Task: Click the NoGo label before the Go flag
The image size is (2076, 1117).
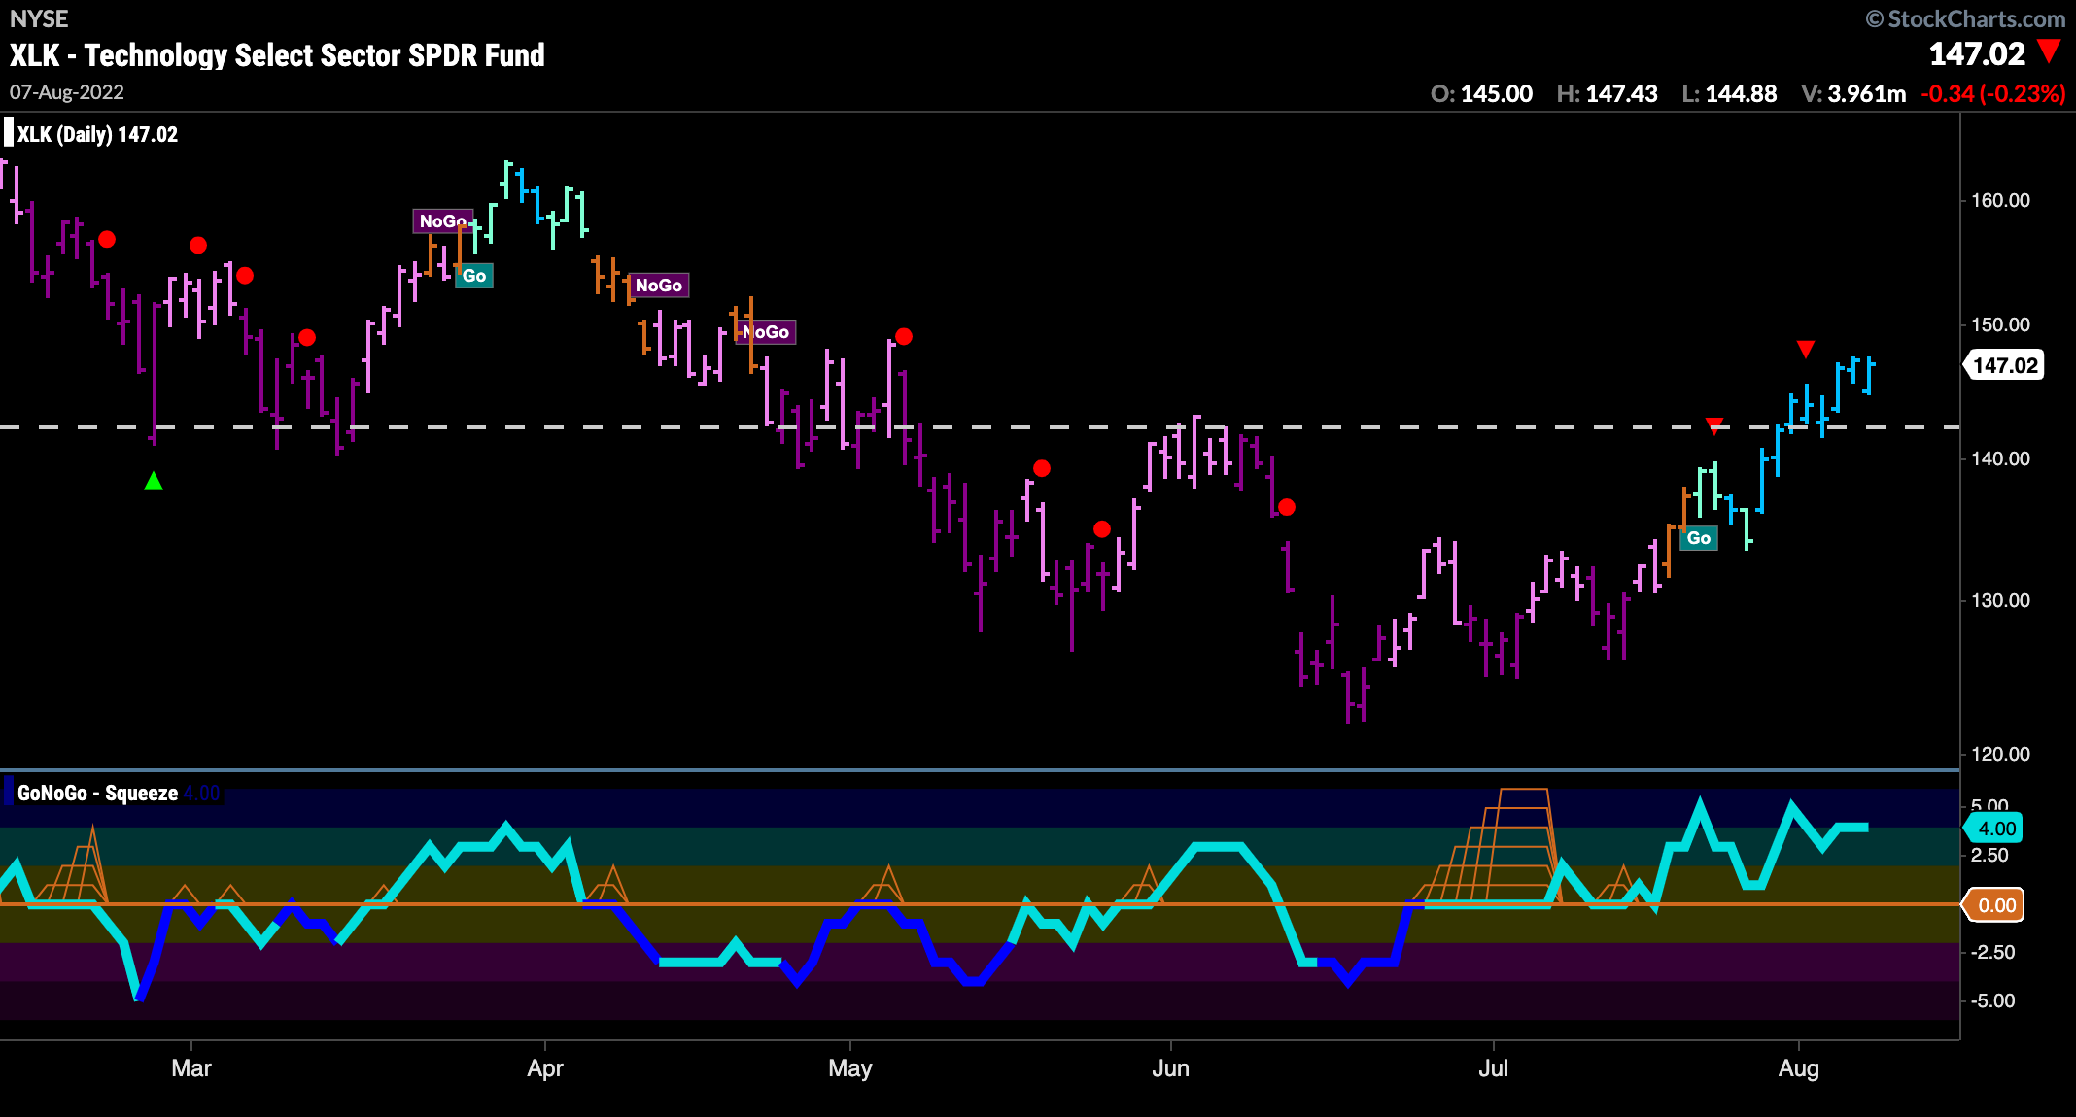Action: 443,221
